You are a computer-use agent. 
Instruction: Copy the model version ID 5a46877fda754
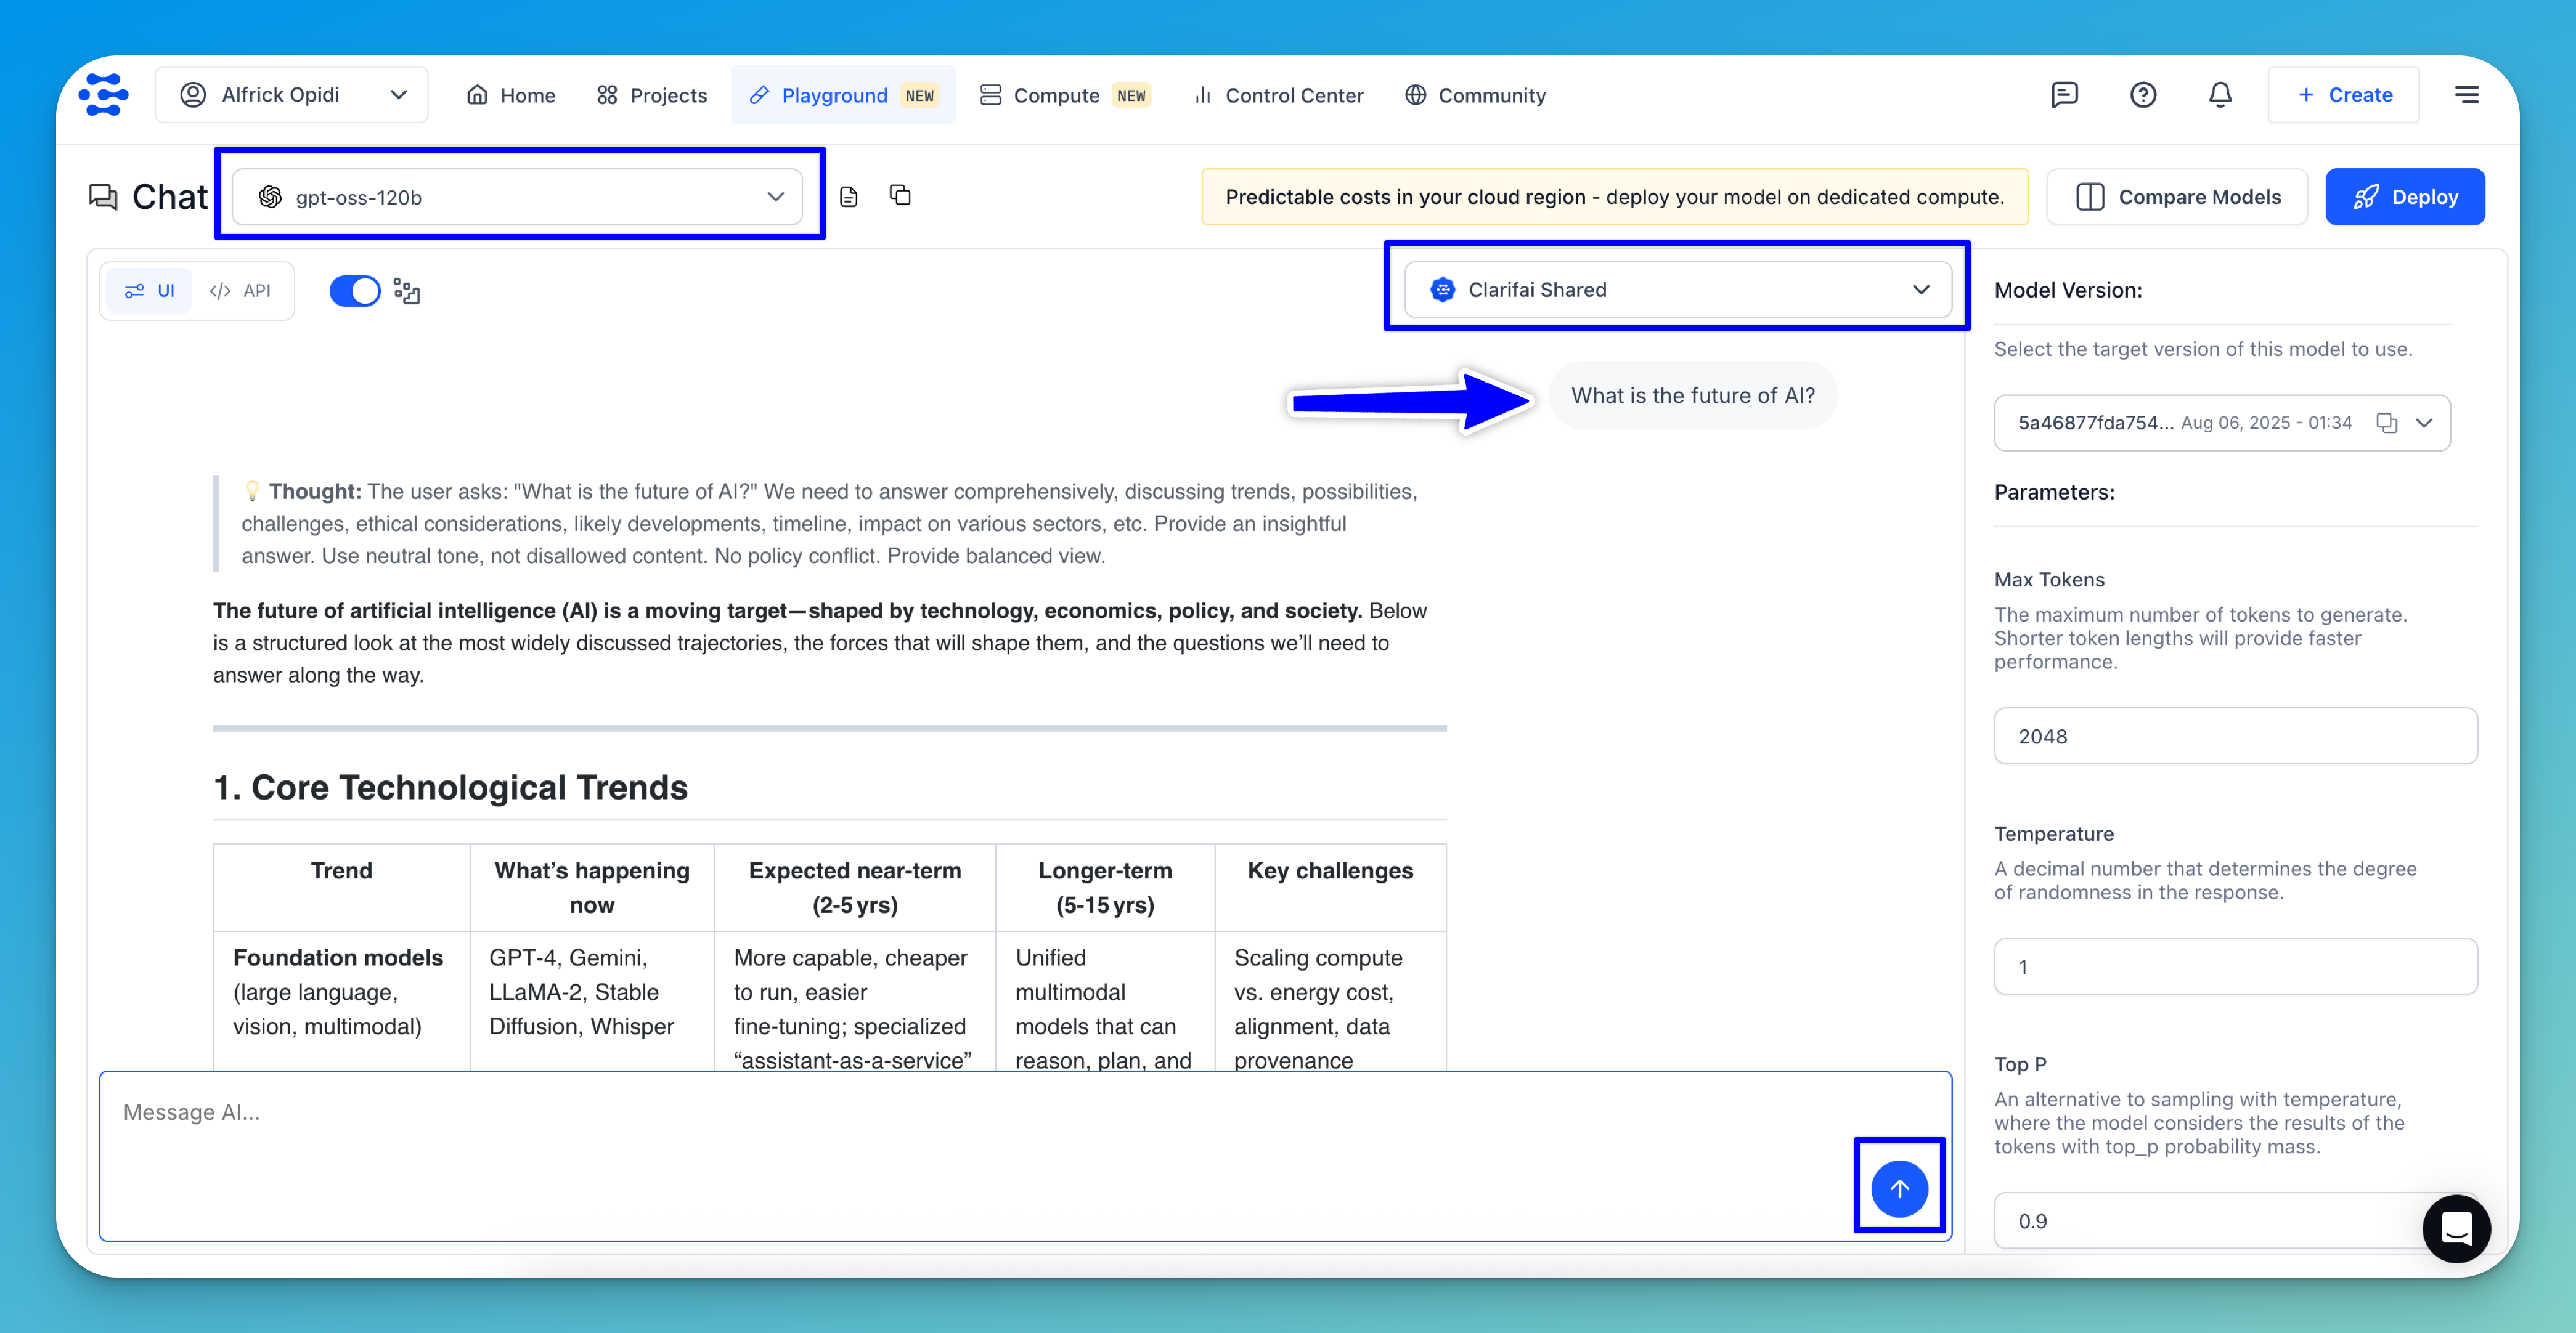coord(2387,423)
